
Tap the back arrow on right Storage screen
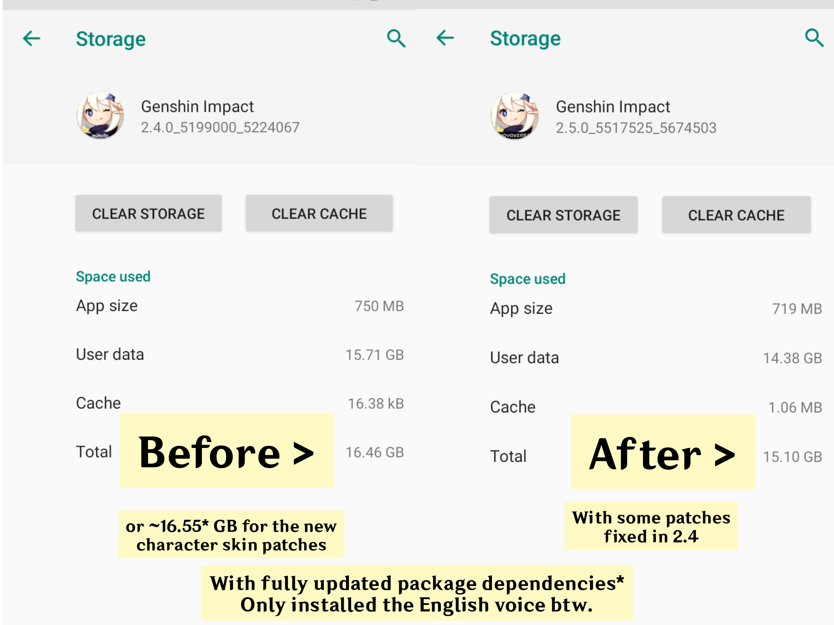coord(445,38)
